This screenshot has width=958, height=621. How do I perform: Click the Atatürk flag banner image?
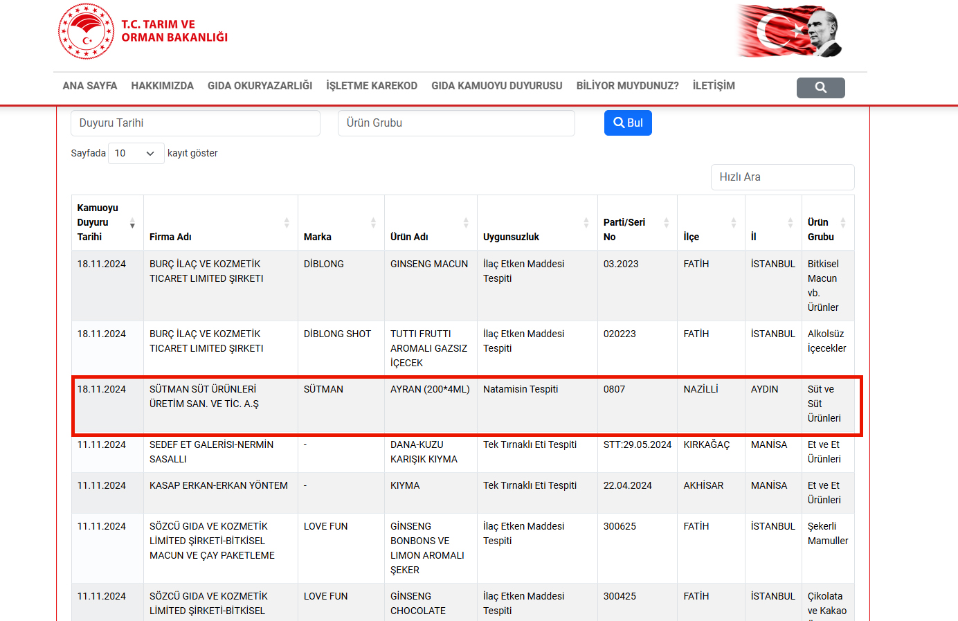click(x=789, y=31)
